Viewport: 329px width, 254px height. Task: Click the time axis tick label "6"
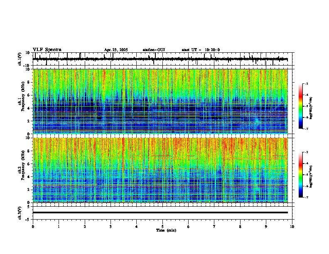click(189, 227)
